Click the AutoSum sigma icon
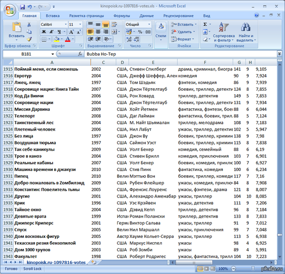Screen dimensions: 285x274 [205, 24]
